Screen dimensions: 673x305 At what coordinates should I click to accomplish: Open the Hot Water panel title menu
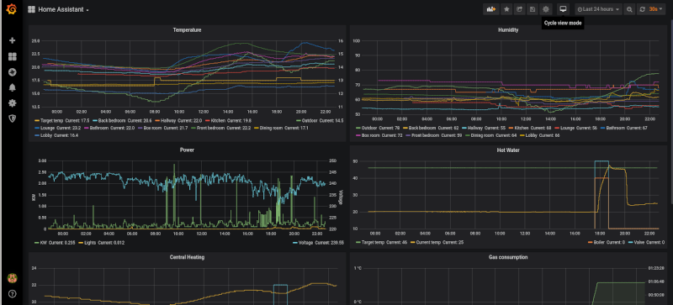pyautogui.click(x=508, y=150)
